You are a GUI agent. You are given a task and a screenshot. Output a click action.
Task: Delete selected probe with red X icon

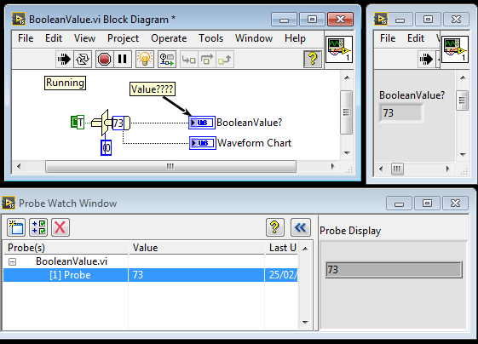[x=60, y=227]
